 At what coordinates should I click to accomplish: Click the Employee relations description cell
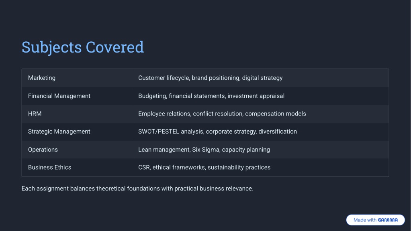coord(260,114)
